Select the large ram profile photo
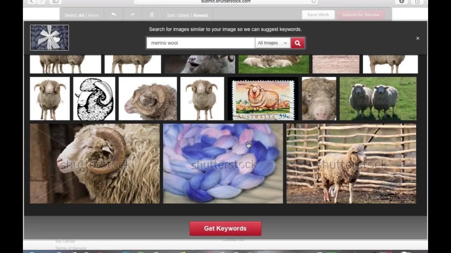 pyautogui.click(x=95, y=163)
